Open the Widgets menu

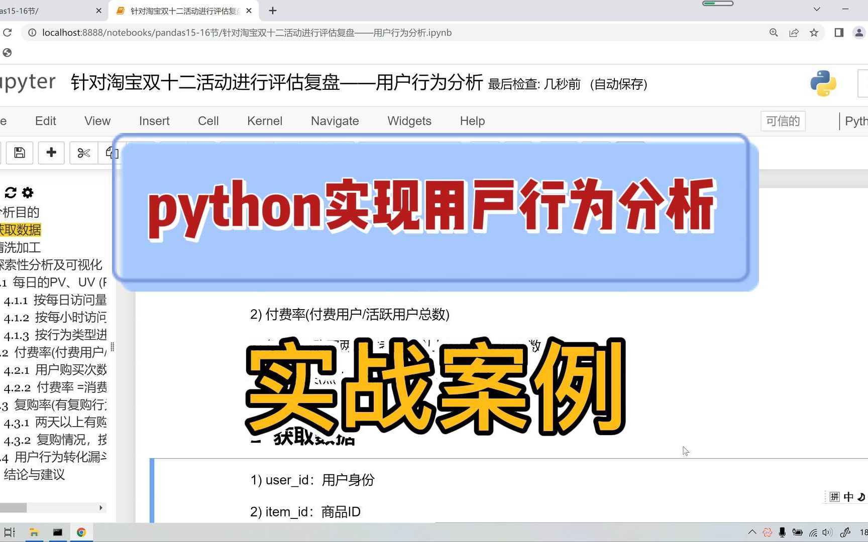409,121
